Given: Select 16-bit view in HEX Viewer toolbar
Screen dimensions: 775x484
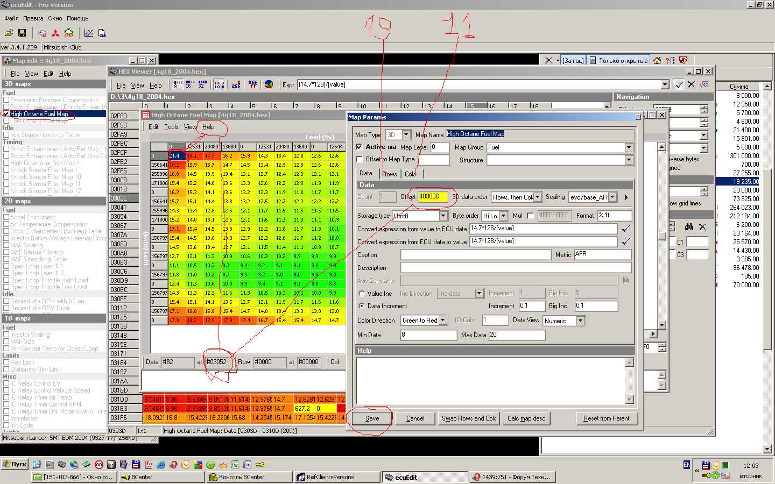Looking at the screenshot, I should point(190,84).
